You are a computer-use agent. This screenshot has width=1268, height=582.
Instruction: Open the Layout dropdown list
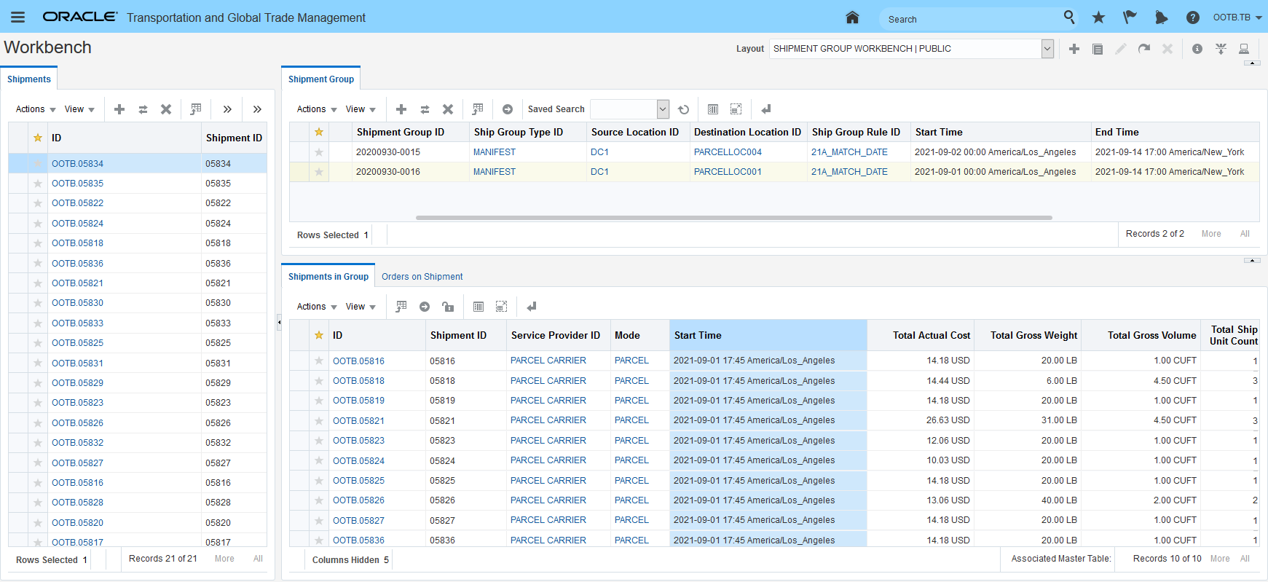(1047, 49)
